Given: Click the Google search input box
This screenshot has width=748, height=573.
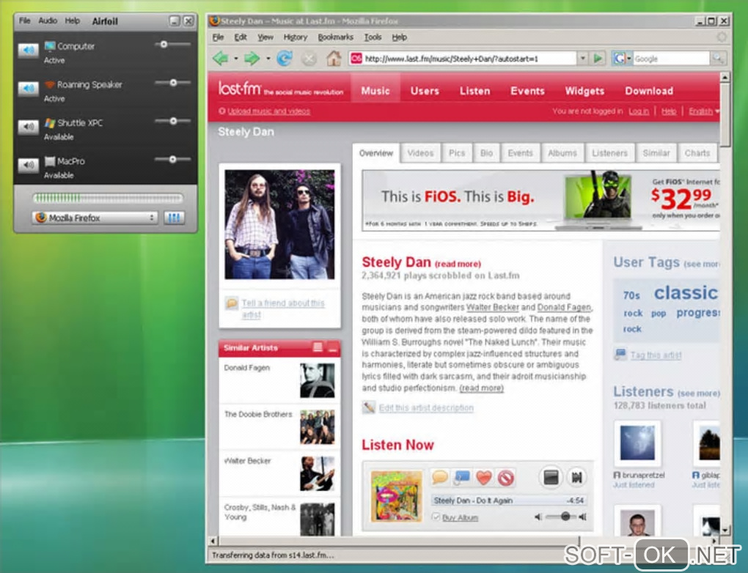Looking at the screenshot, I should 671,59.
